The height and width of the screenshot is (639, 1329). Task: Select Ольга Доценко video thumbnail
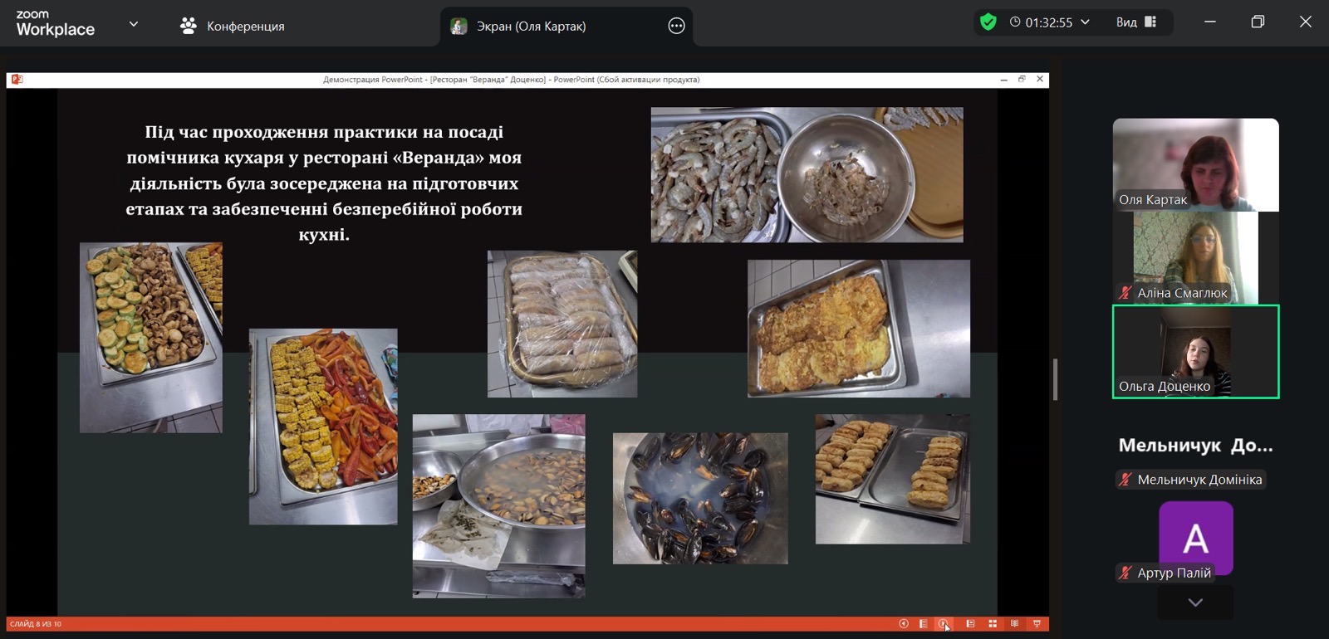click(x=1195, y=352)
